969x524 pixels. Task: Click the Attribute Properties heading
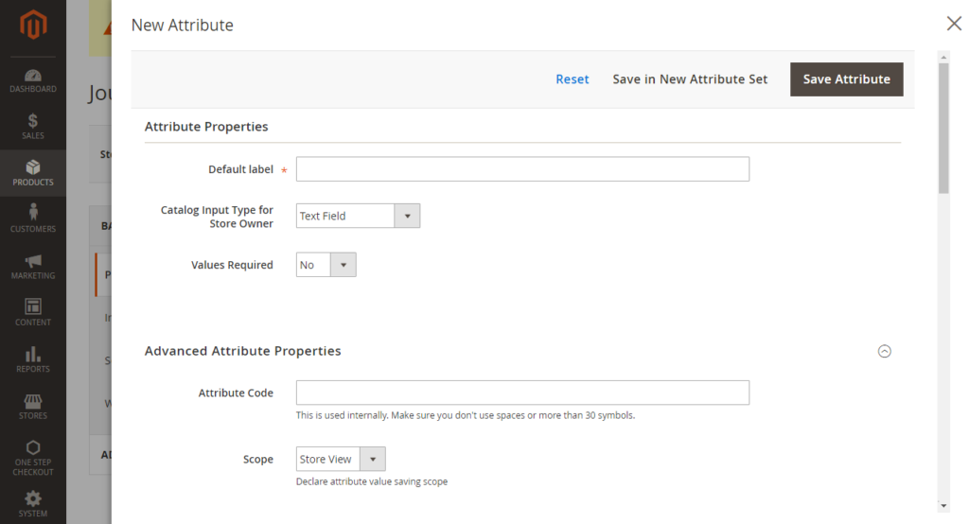tap(206, 127)
